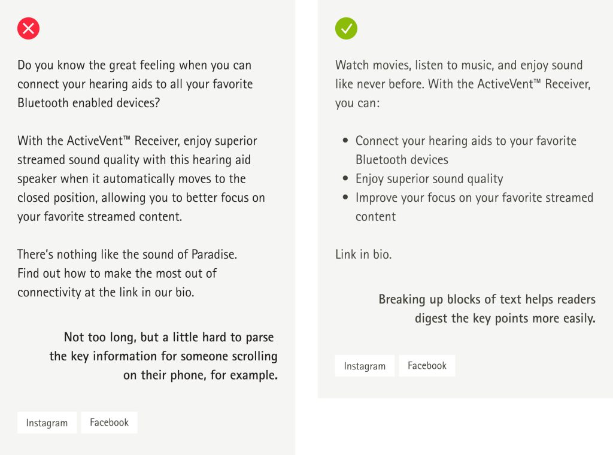
Task: Click the Instagram tag in right card
Action: (x=365, y=366)
